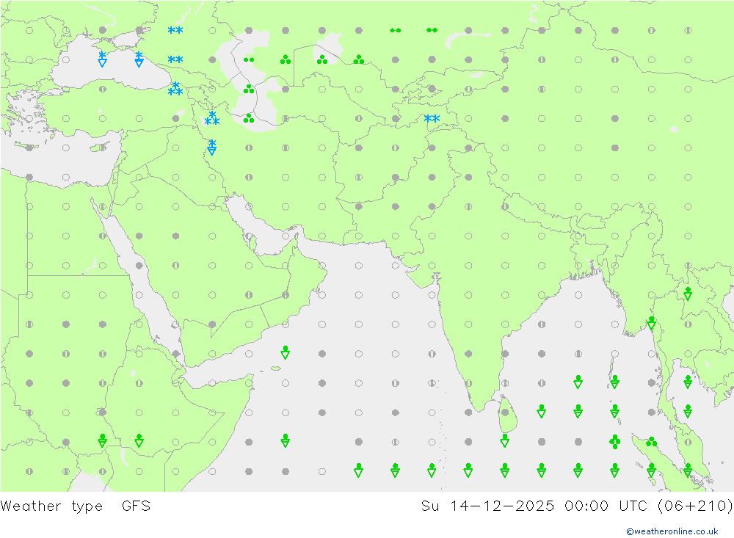The height and width of the screenshot is (538, 734).
Task: Click the triple-snowflake symbol over northeastern Turkey
Action: (x=175, y=89)
